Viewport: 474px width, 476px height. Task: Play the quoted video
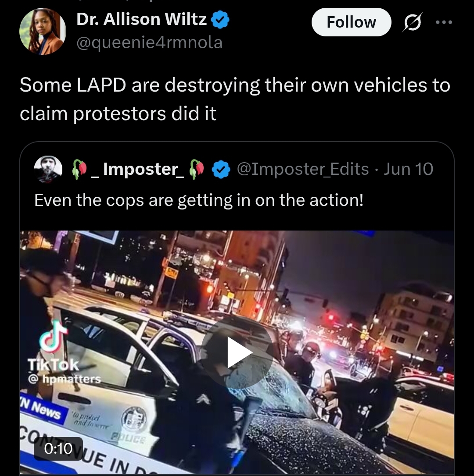(x=237, y=353)
